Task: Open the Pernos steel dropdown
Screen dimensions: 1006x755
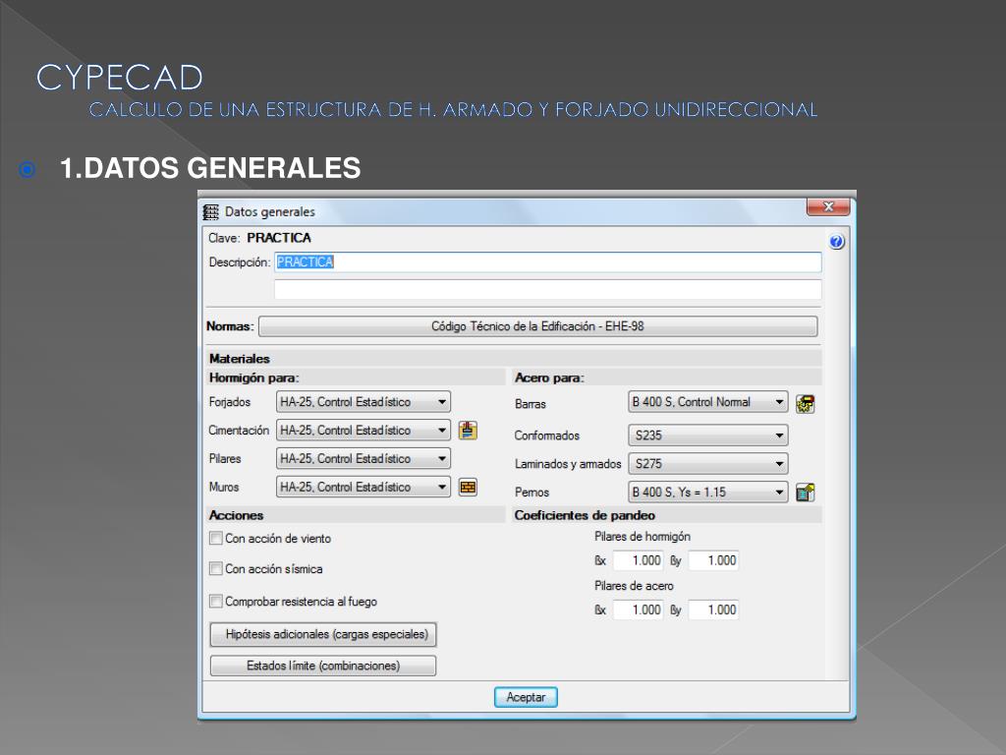Action: [707, 493]
